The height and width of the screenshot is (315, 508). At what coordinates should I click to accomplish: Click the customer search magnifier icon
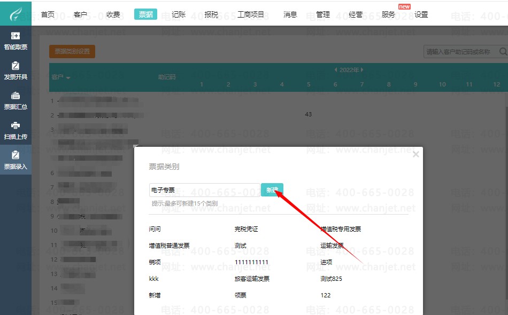[503, 51]
